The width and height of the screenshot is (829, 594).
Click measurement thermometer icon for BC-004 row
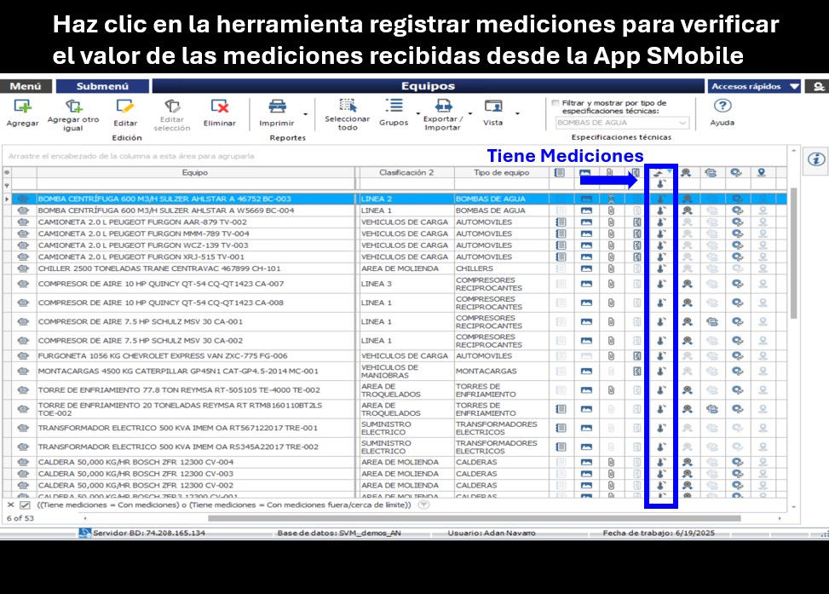click(x=661, y=210)
